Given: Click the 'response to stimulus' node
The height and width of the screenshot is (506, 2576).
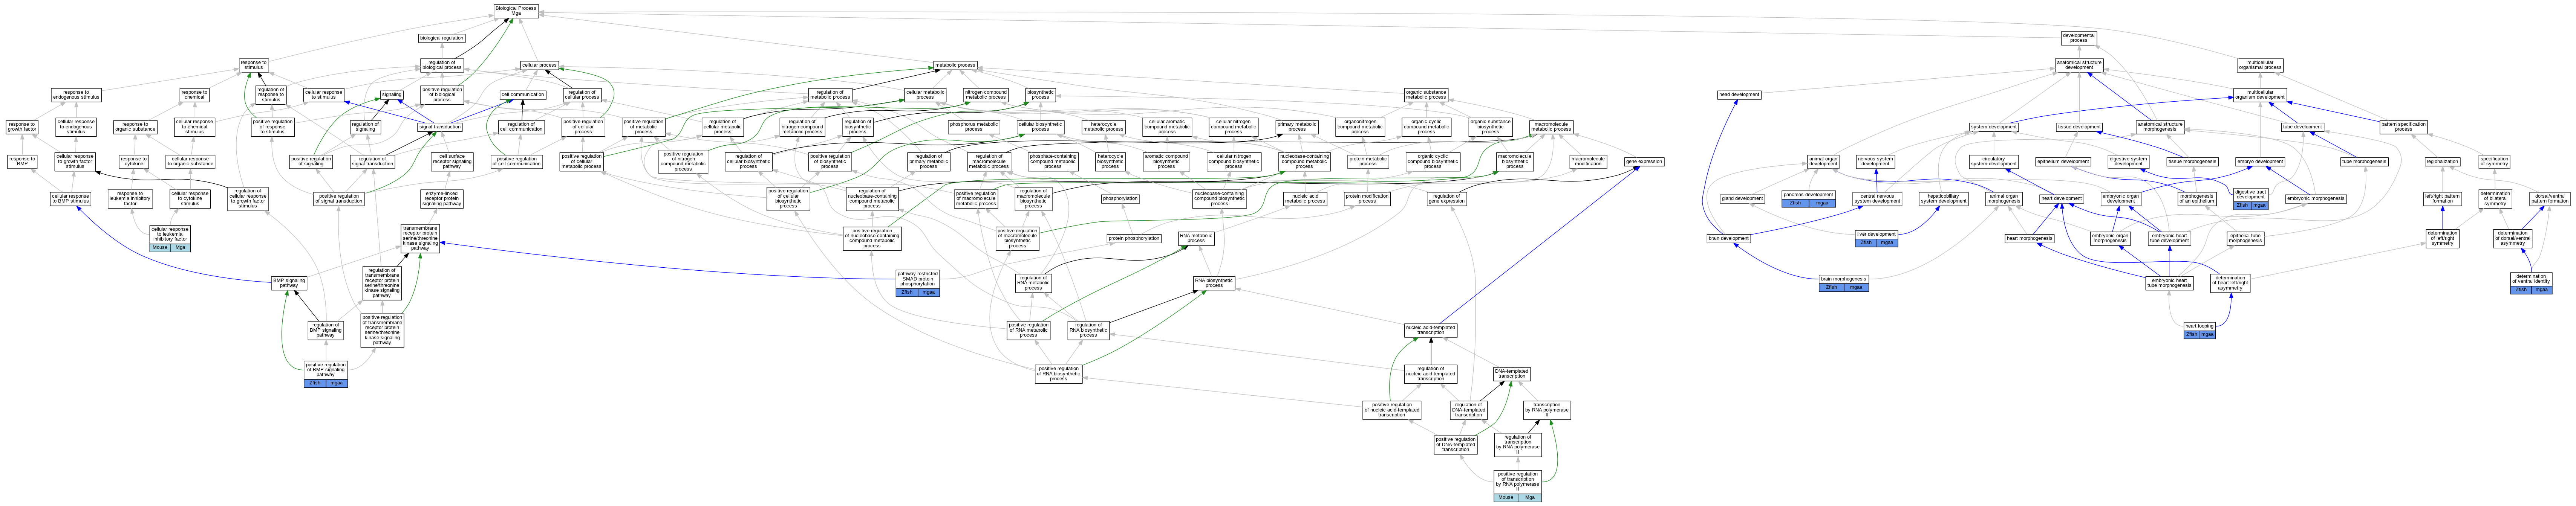Looking at the screenshot, I should 254,65.
